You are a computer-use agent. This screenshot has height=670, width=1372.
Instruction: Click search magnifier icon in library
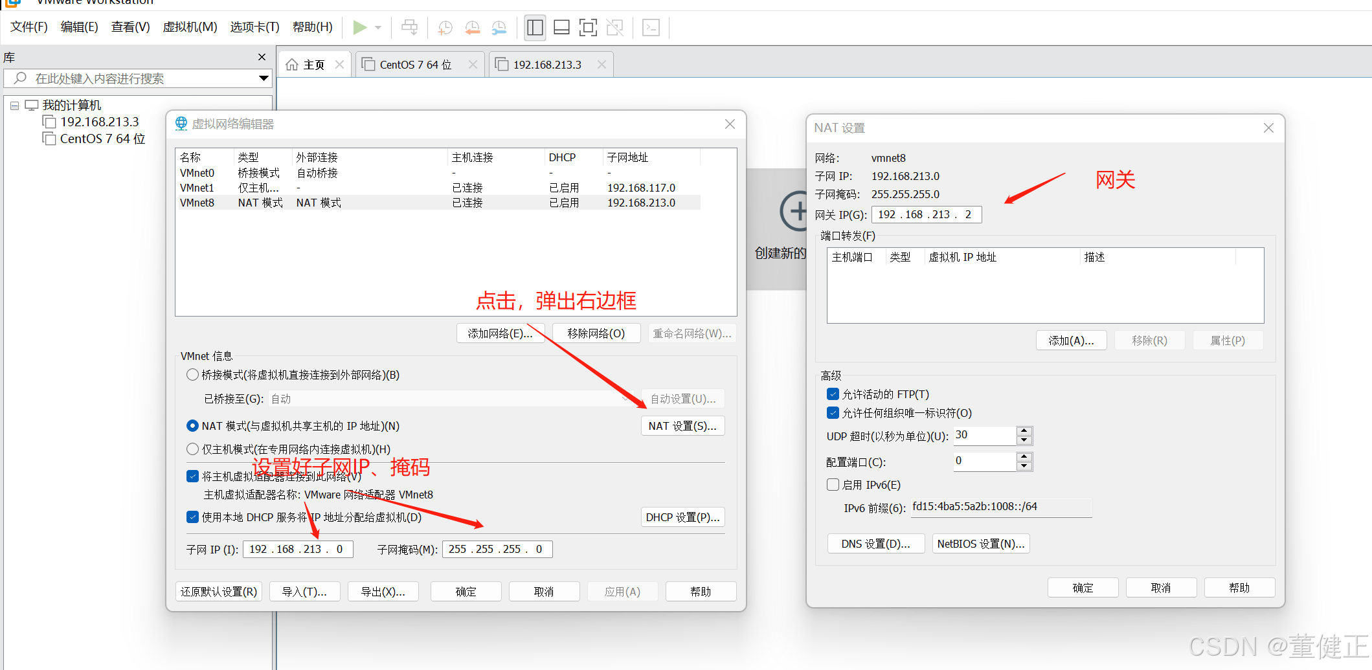coord(20,78)
